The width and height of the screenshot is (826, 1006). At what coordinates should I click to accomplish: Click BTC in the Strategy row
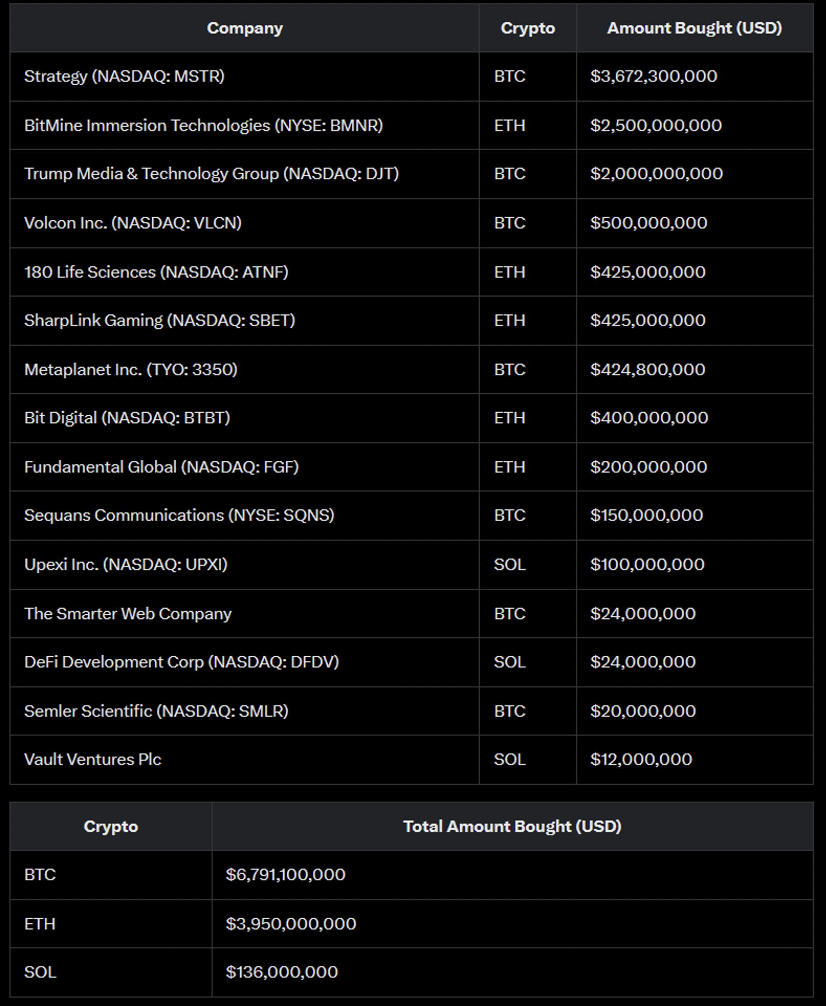pos(510,76)
